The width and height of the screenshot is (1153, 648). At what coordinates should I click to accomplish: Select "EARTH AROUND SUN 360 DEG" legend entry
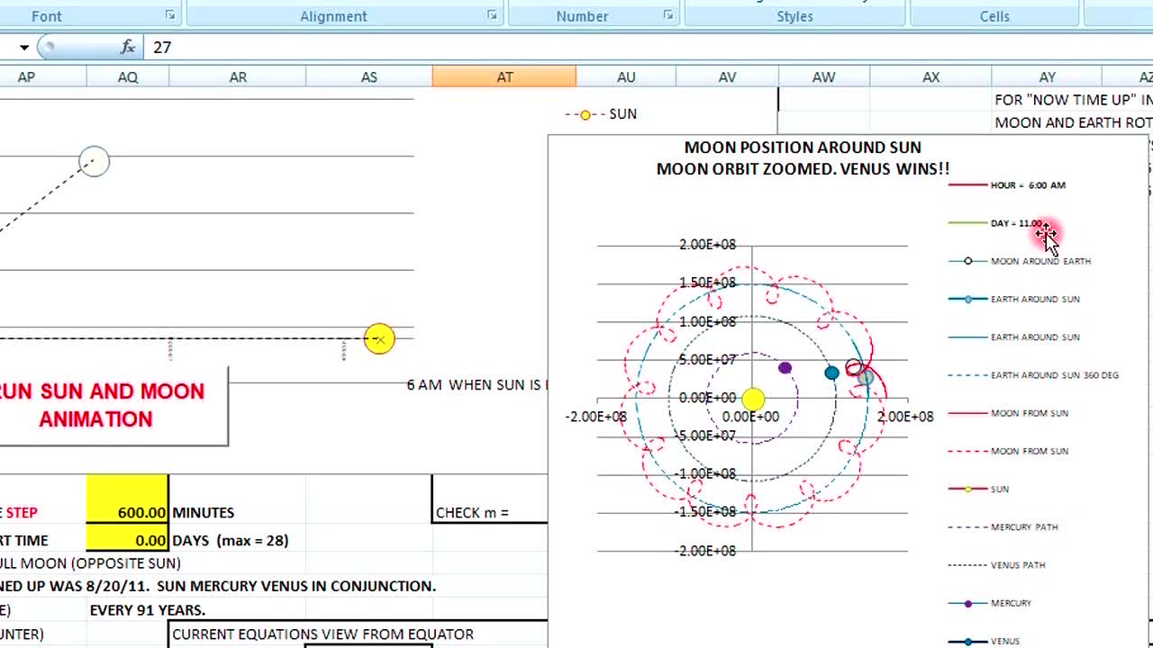1034,375
